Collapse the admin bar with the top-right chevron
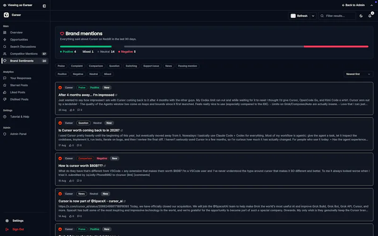Screen dimensions: 378x236 click(x=371, y=5)
